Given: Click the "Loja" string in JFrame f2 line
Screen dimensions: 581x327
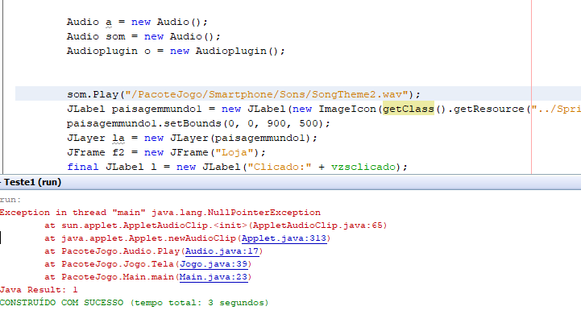Looking at the screenshot, I should click(234, 152).
